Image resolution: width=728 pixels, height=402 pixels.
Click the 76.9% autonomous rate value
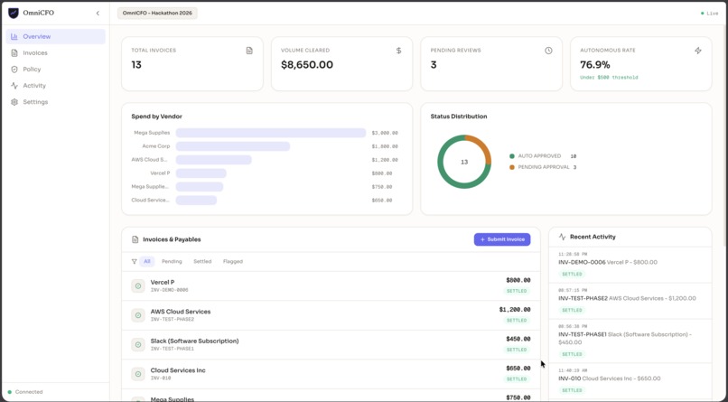coord(594,65)
